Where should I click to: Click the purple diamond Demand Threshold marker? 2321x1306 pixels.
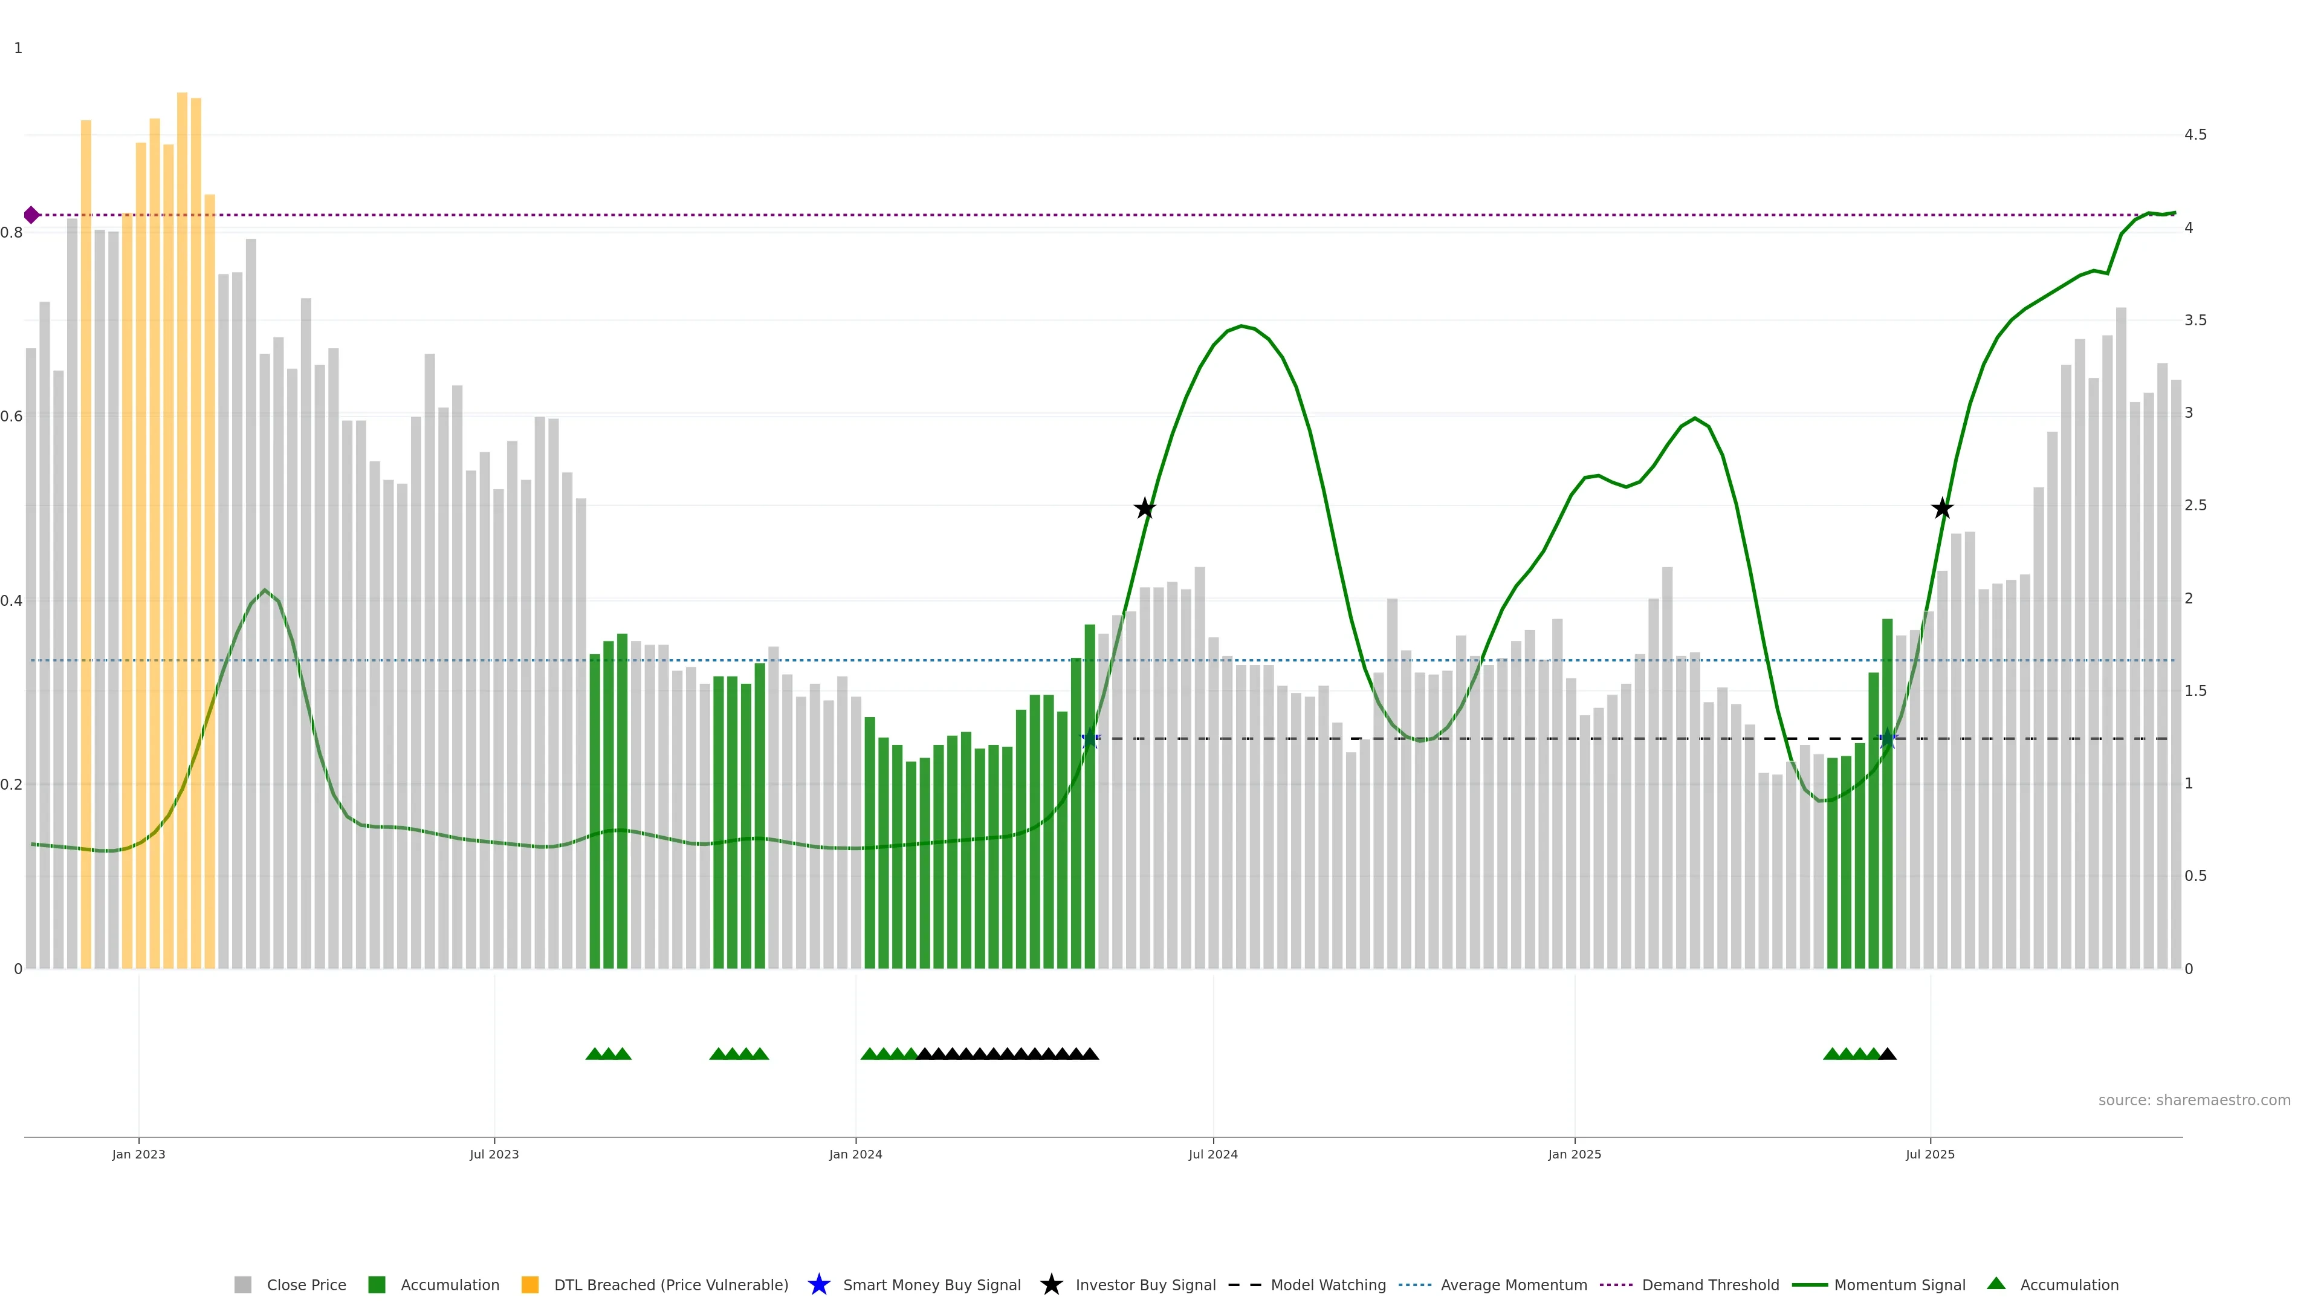click(31, 215)
